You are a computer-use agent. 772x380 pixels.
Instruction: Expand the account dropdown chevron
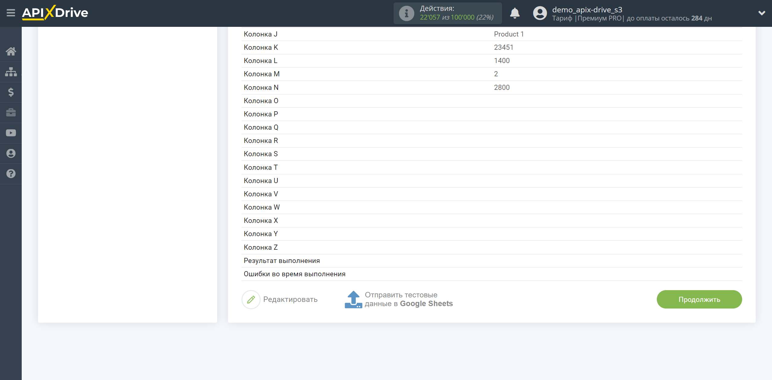click(x=762, y=13)
